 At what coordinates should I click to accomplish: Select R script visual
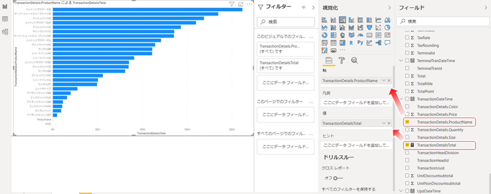point(351,43)
